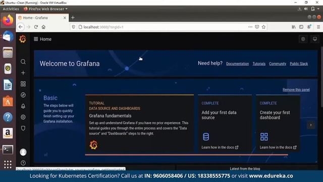Open the Tutorials link
The height and width of the screenshot is (182, 323).
[x=259, y=64]
